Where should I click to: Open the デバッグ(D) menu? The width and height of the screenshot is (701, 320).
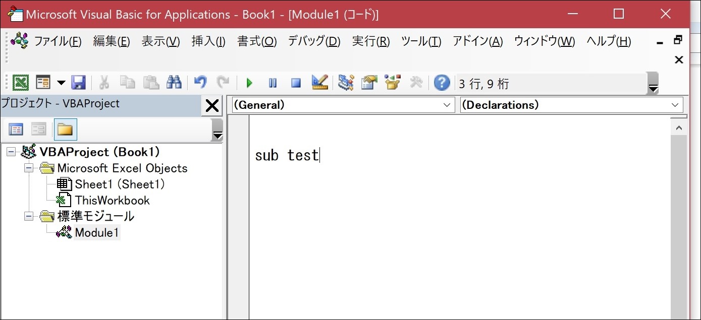(314, 41)
